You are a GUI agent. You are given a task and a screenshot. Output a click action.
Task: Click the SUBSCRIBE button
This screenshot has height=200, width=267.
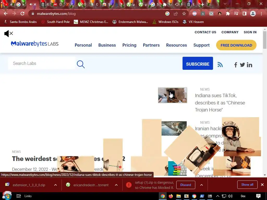pos(198,63)
